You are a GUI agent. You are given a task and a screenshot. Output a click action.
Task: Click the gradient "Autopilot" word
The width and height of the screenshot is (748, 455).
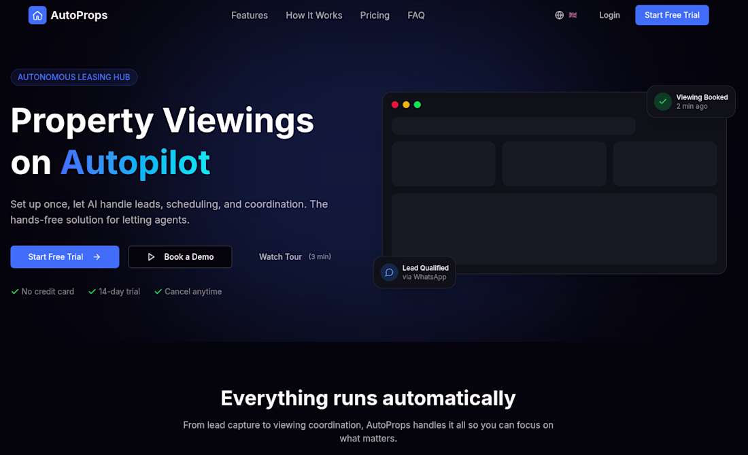(135, 163)
